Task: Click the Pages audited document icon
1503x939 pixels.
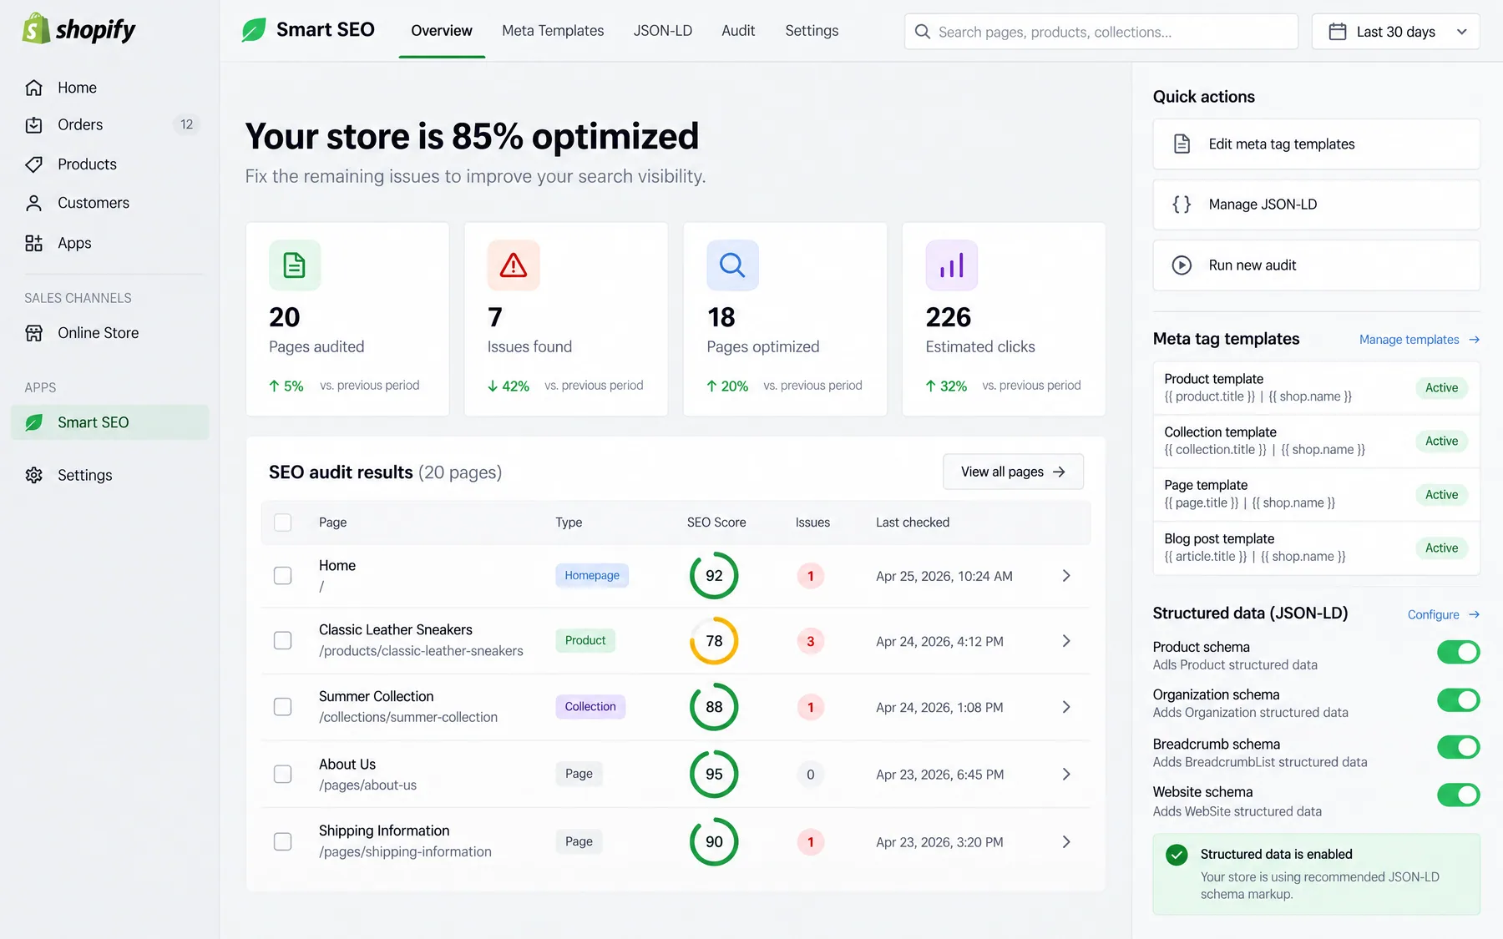Action: click(295, 265)
